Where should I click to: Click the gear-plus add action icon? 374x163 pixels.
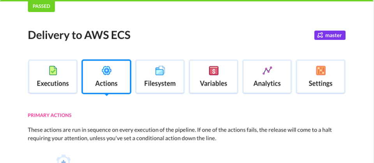(64, 159)
